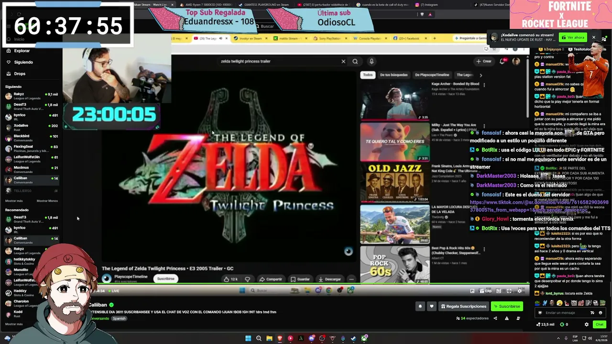
Task: Like the Zelda trailer video (12 k)
Action: pyautogui.click(x=231, y=279)
